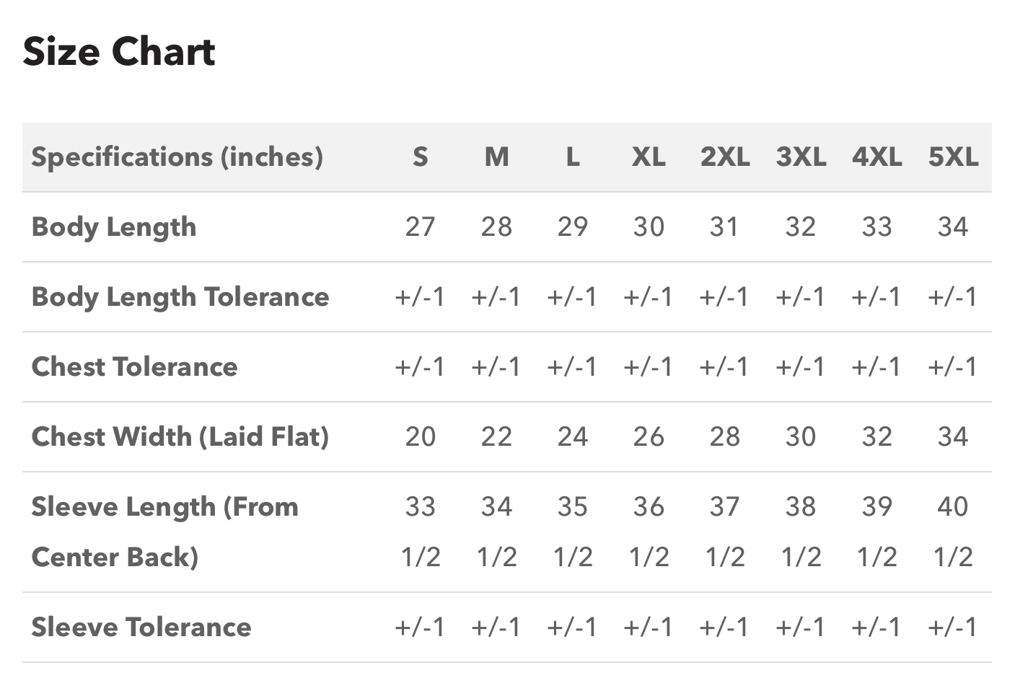Viewport: 1033px width, 691px height.
Task: Select the Body Length Tolerance row label
Action: click(x=180, y=296)
